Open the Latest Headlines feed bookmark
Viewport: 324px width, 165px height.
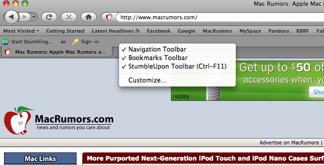pos(116,31)
